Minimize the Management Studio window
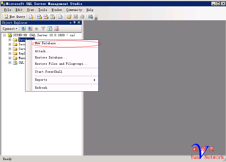The image size is (226, 162). 213,4
